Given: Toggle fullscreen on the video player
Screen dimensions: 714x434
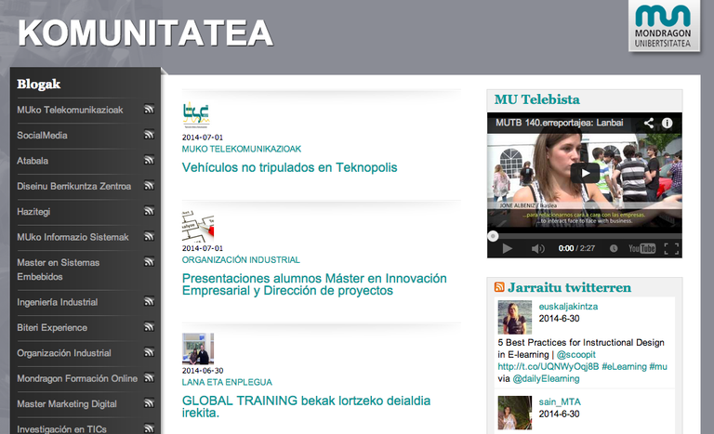Looking at the screenshot, I should pos(671,248).
